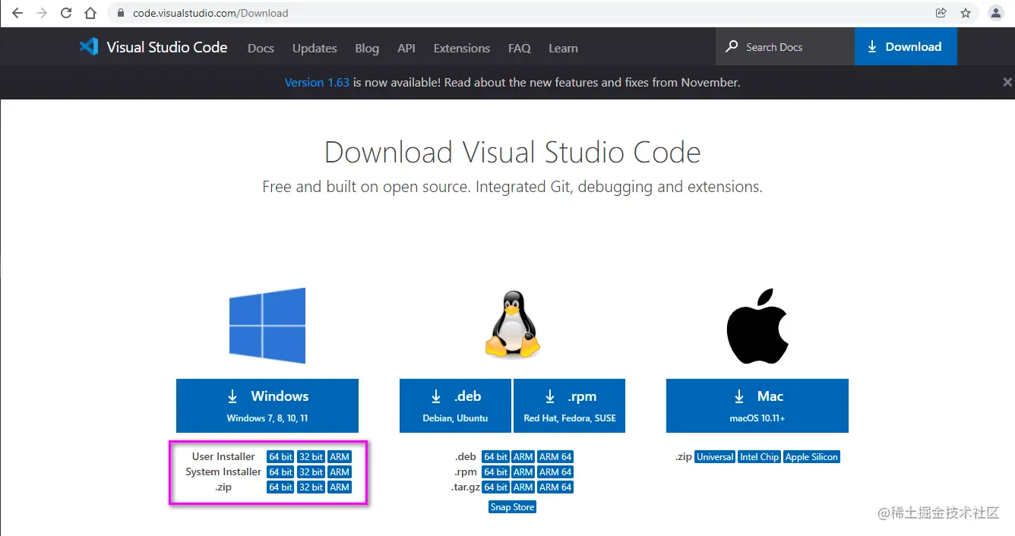Click the Mac macOS 10.11+ download button
The width and height of the screenshot is (1015, 536).
pos(757,406)
